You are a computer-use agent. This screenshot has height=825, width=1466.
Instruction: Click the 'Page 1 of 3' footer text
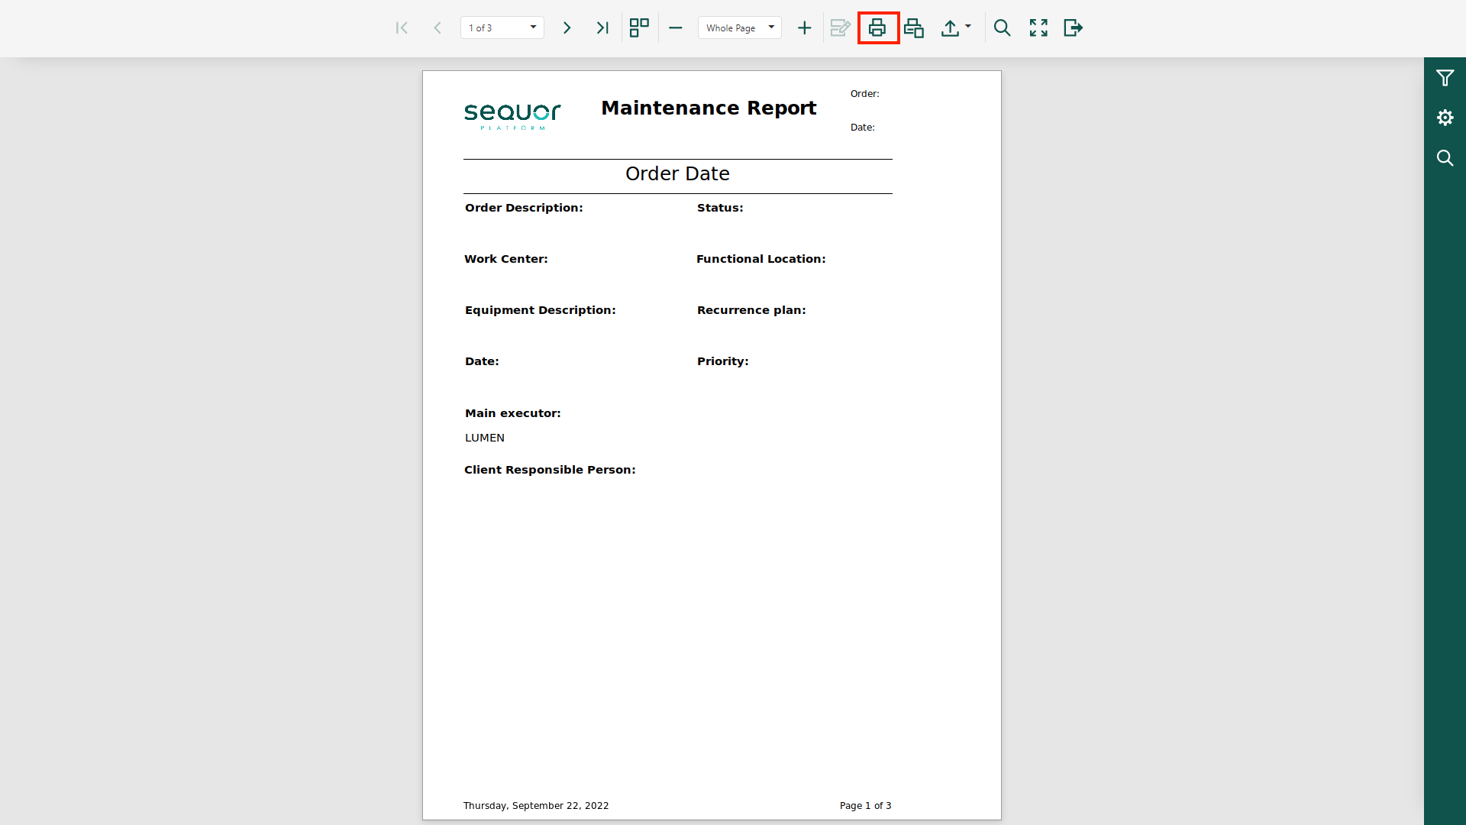[x=866, y=806]
